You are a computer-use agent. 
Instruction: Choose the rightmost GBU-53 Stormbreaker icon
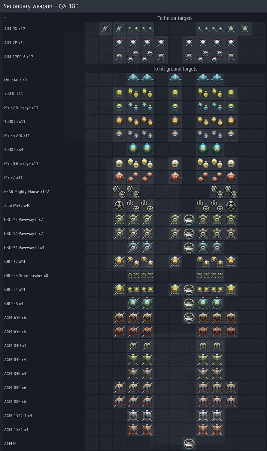click(x=217, y=275)
